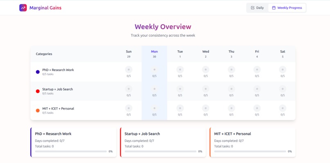Click Startup + Job Search Friday circle
The width and height of the screenshot is (330, 163).
(257, 89)
